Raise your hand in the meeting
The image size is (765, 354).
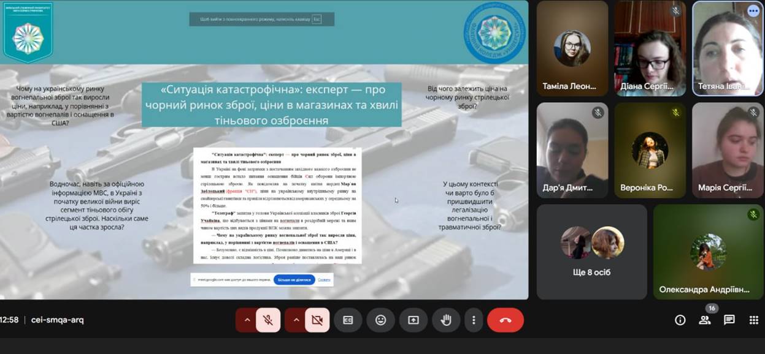pos(446,320)
